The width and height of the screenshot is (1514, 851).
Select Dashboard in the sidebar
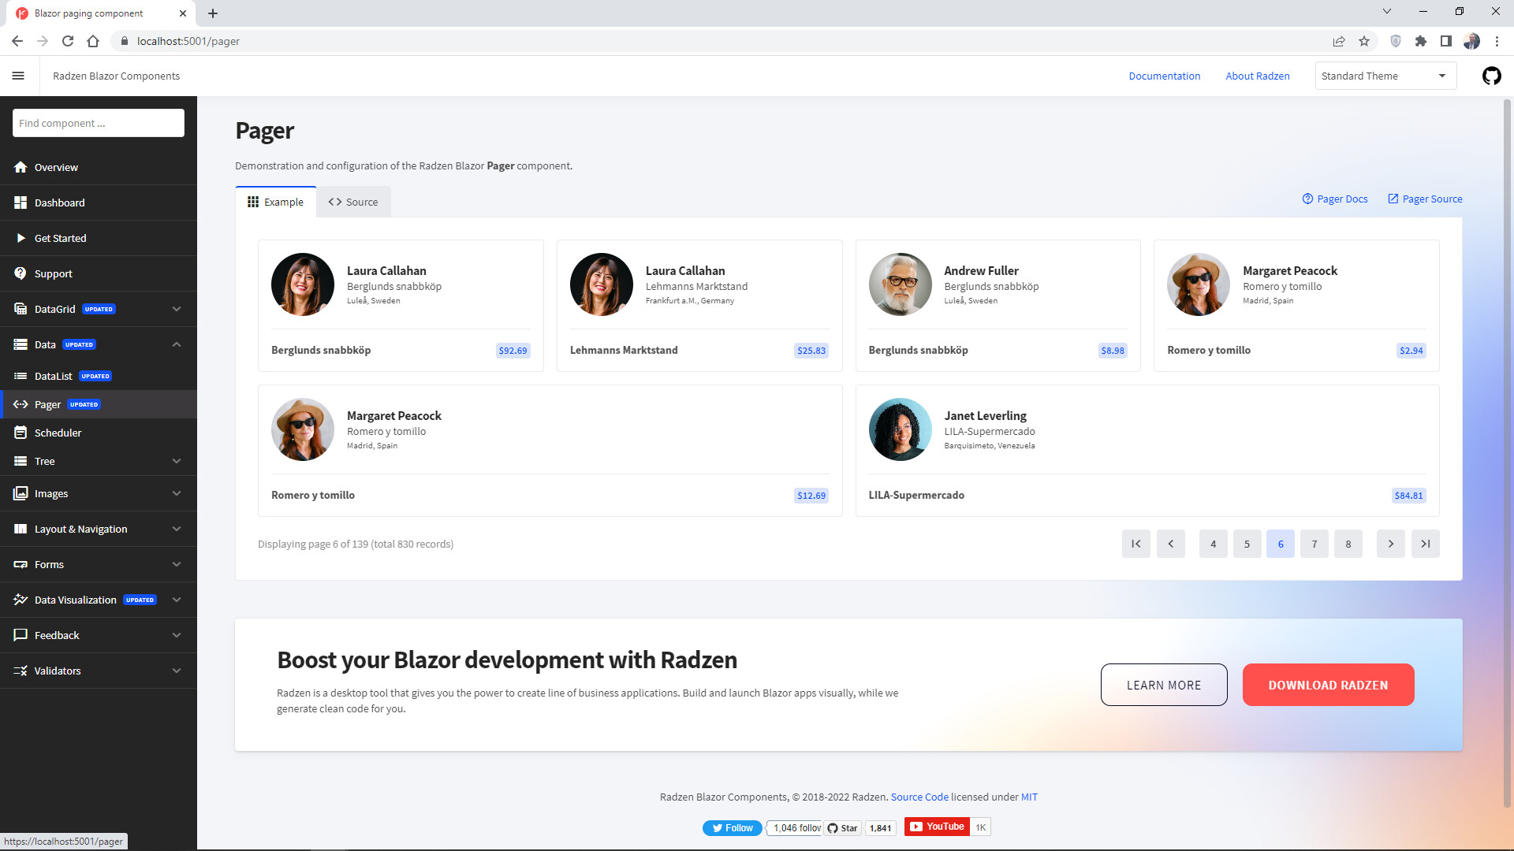click(99, 203)
